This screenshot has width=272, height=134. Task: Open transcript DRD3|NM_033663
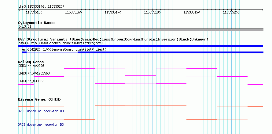pyautogui.click(x=31, y=81)
